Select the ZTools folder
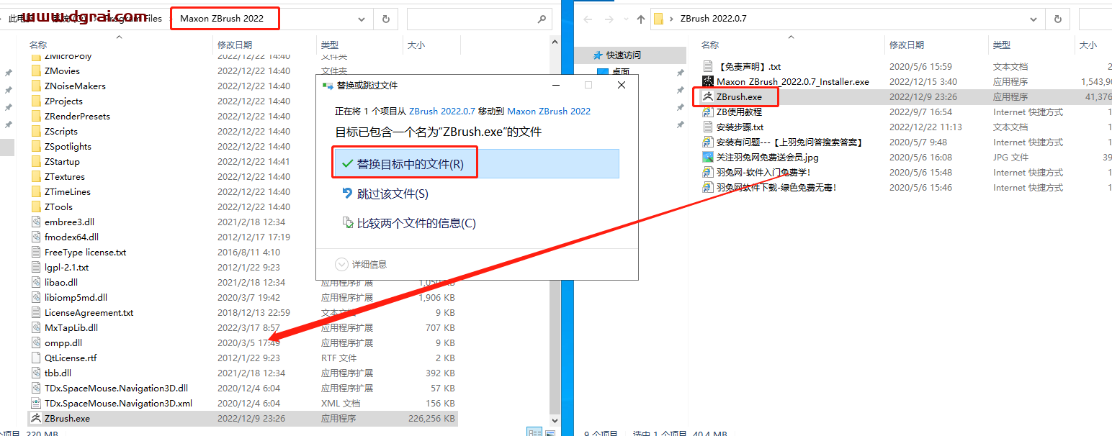The height and width of the screenshot is (436, 1112). 58,207
